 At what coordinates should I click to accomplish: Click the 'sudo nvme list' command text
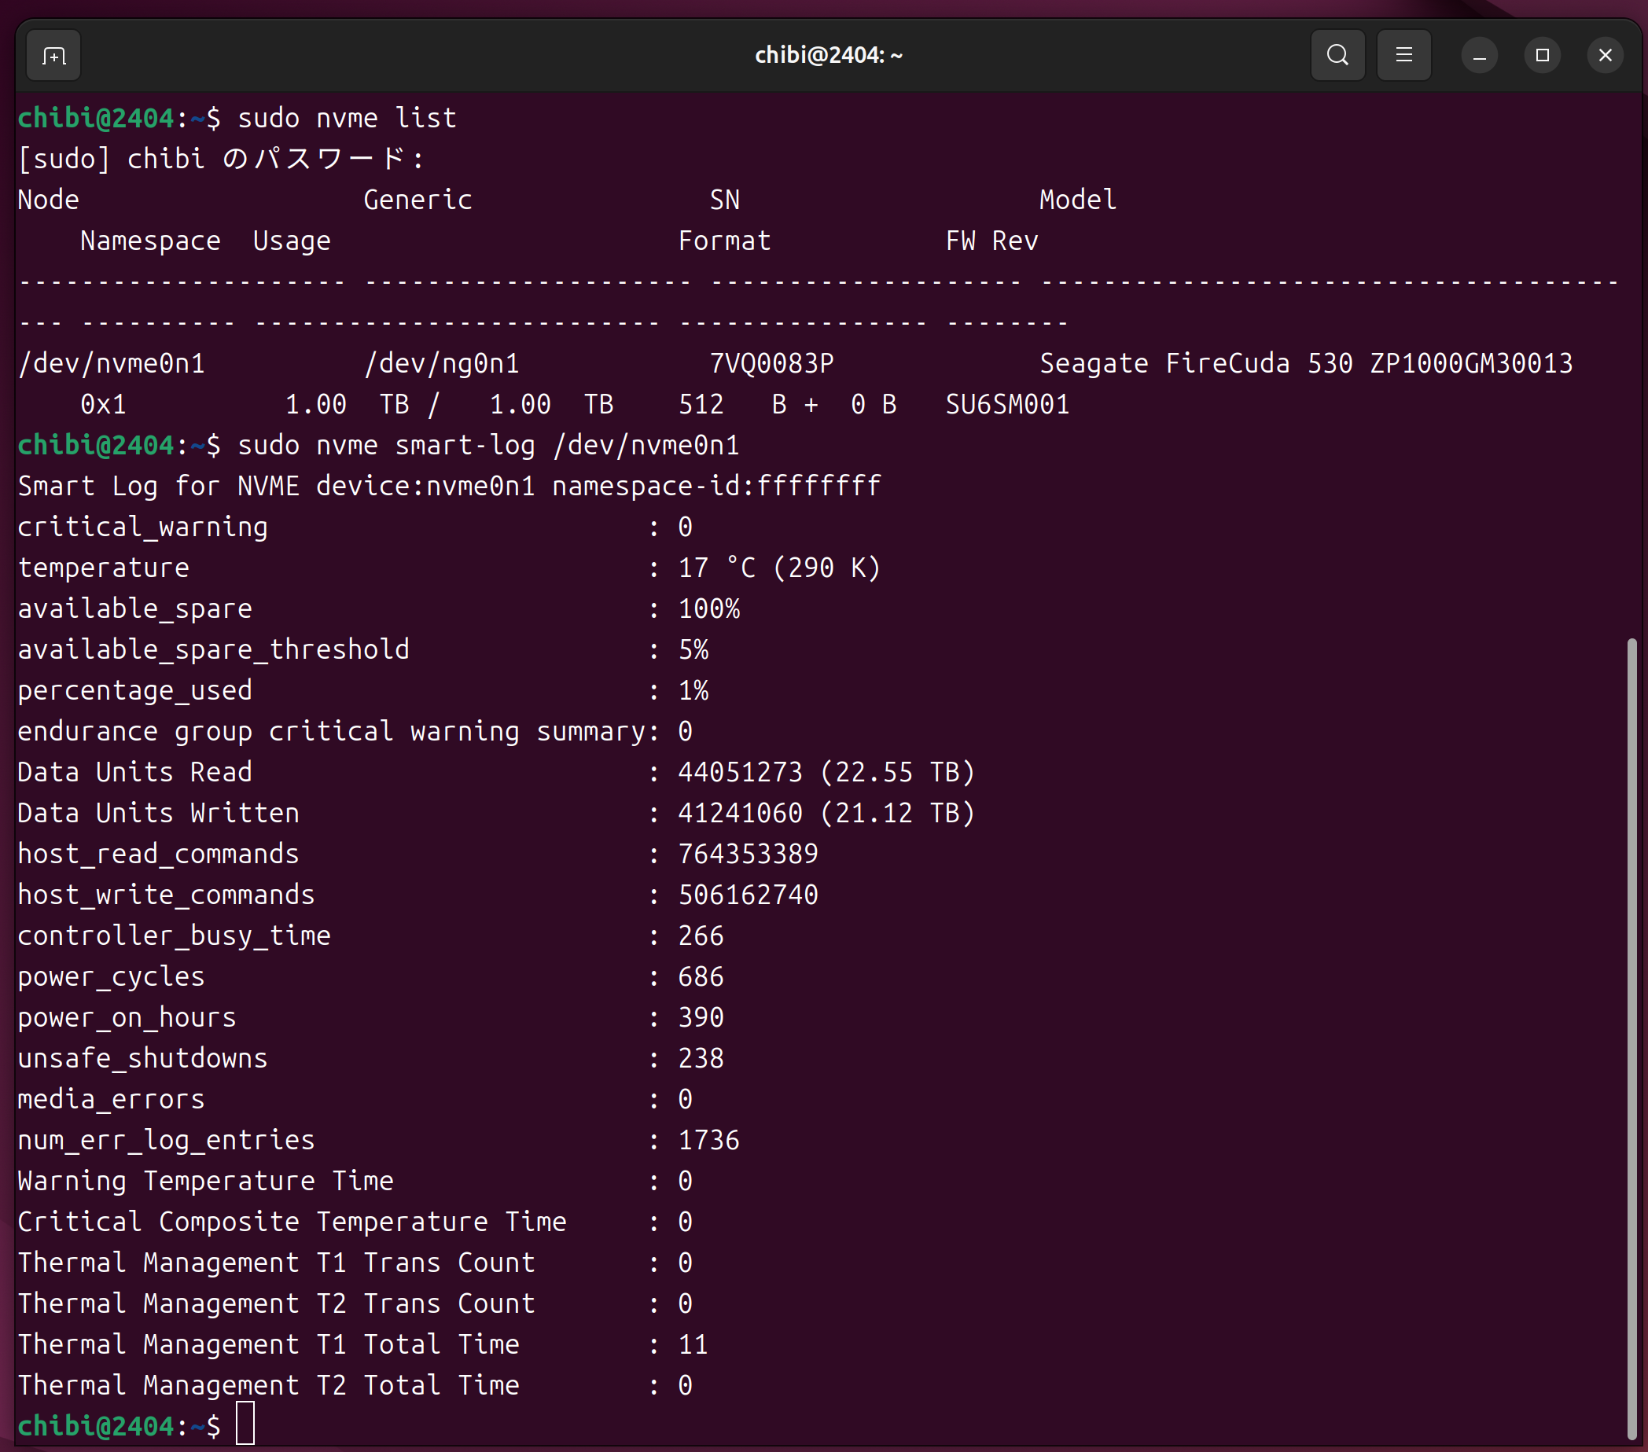point(347,119)
